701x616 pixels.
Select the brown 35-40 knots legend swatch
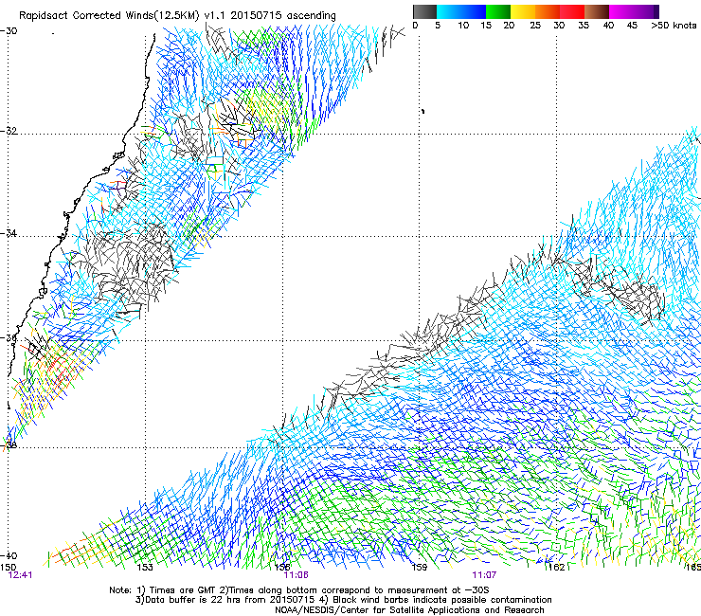(597, 11)
